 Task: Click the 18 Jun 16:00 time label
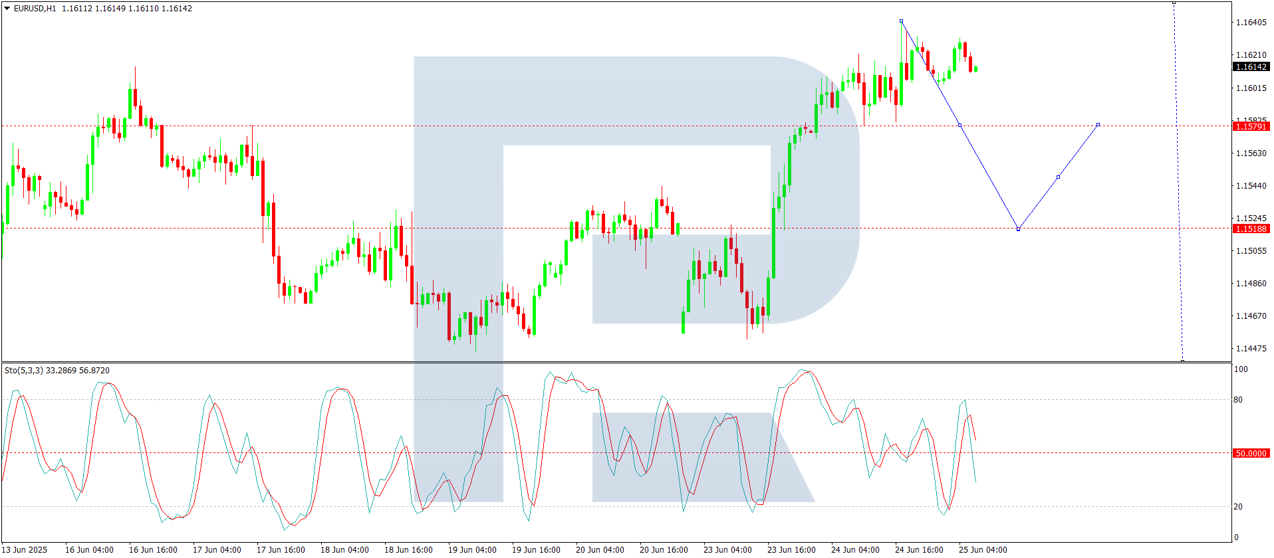pyautogui.click(x=408, y=550)
